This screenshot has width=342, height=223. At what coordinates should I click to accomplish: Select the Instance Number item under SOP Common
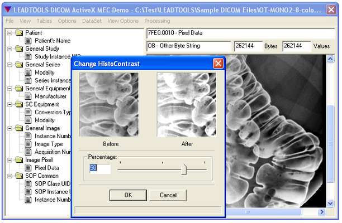point(53,200)
